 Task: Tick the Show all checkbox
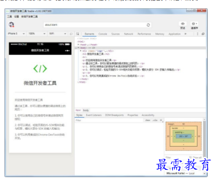pos(190,157)
